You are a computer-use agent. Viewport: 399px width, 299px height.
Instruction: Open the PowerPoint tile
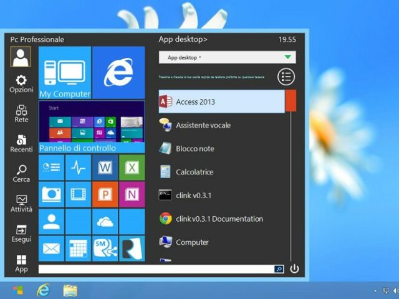point(105,194)
